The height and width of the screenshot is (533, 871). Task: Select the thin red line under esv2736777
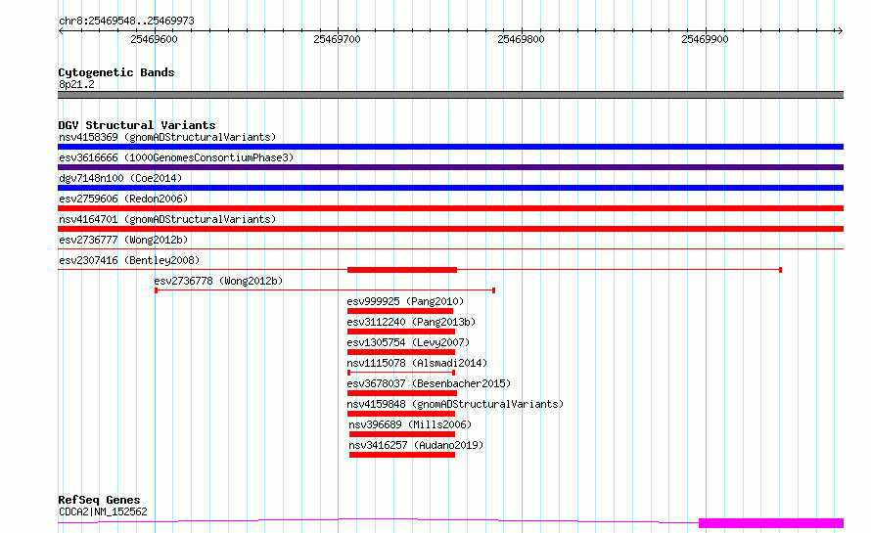point(450,248)
